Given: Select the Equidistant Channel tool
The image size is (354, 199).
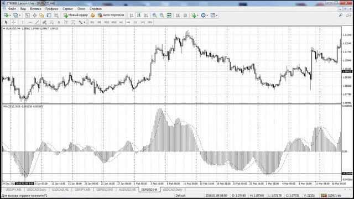Looking at the screenshot, I should point(44,22).
